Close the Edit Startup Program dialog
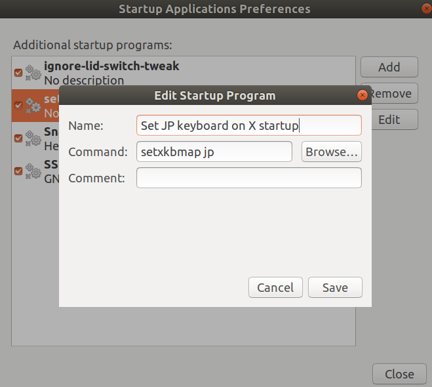Screen dimensions: 432x387 tap(362, 95)
